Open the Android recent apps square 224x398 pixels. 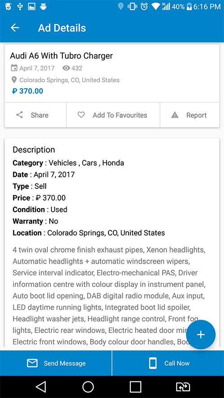135,387
